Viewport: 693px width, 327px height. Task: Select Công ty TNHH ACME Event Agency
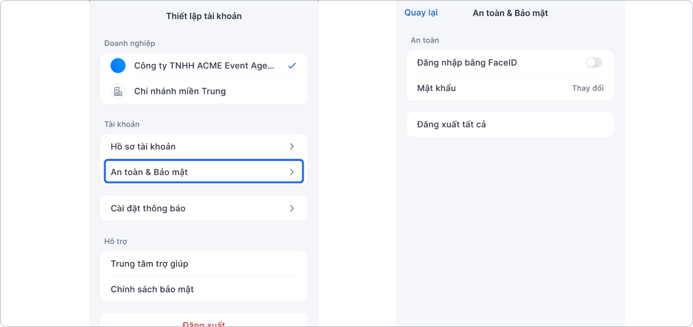pos(204,66)
